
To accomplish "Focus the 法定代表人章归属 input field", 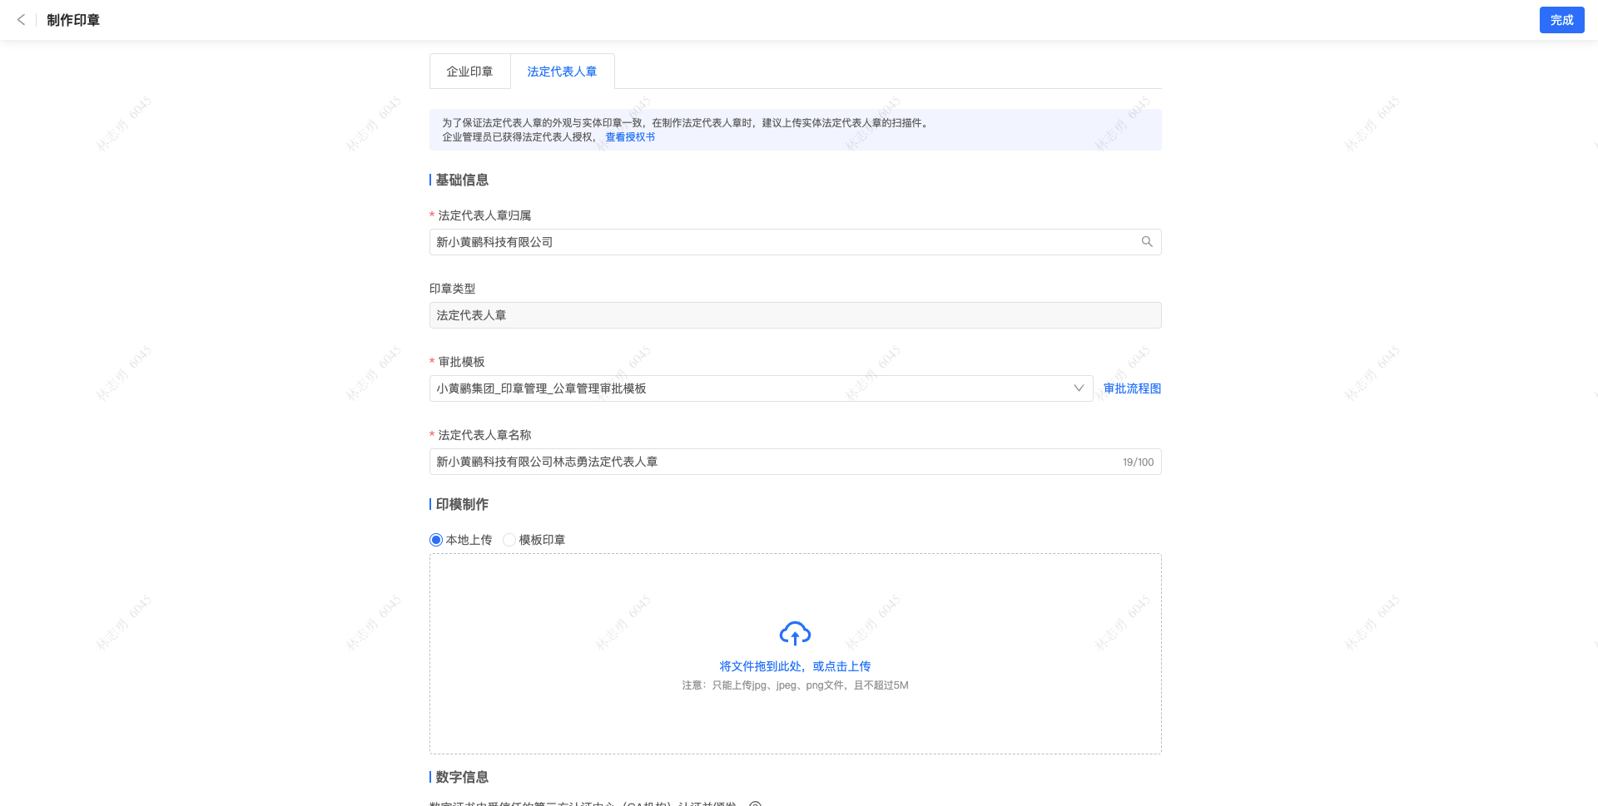I will click(795, 242).
